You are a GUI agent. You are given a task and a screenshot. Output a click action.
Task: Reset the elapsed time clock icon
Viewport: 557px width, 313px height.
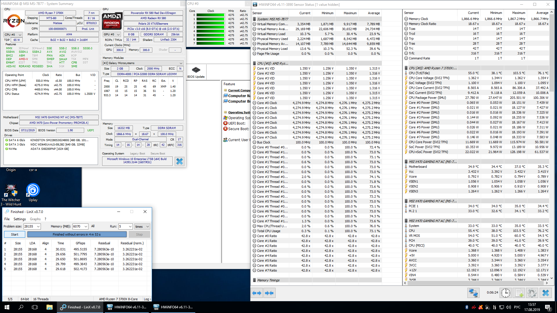pyautogui.click(x=506, y=293)
